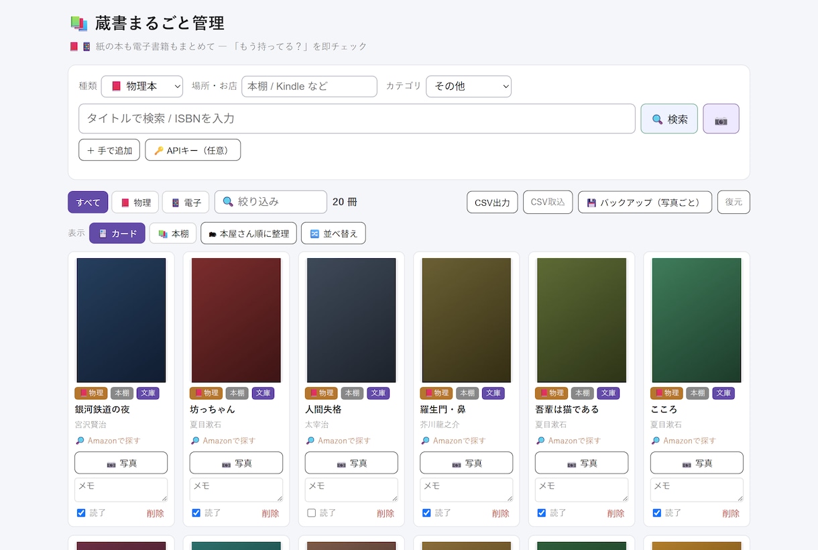Open the 銀河鉄道の夜 cover thumbnail
The height and width of the screenshot is (550, 818).
click(121, 321)
